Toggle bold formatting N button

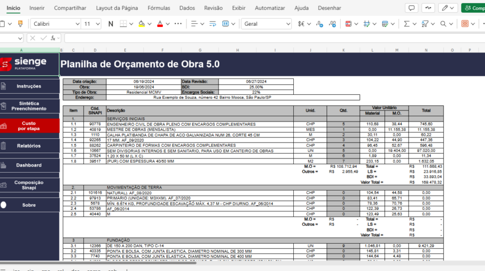click(x=111, y=24)
